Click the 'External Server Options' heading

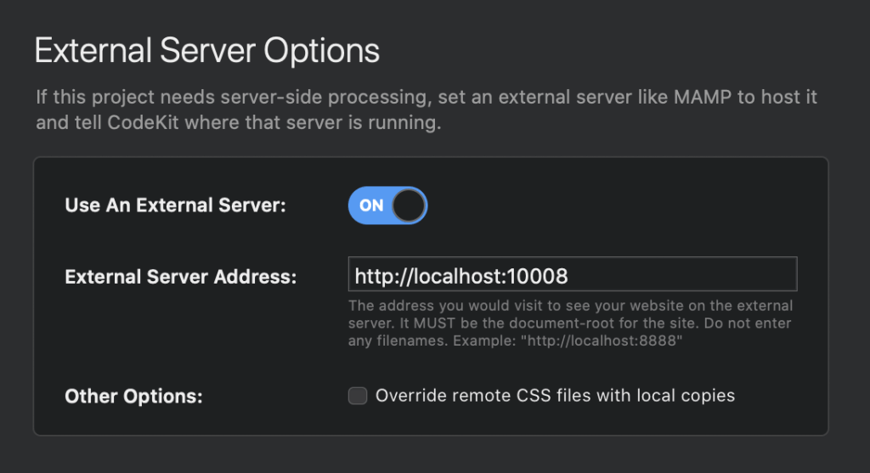(x=207, y=51)
